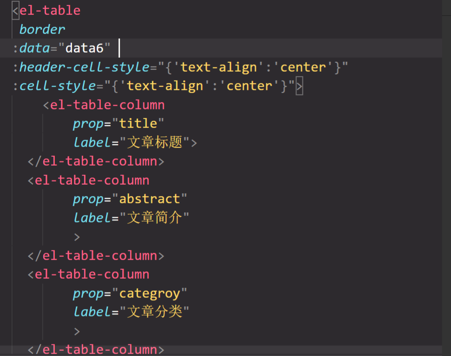Viewport: 451px width, 356px height.
Task: Click the el-table-column tag above prop abstract
Action: point(92,181)
